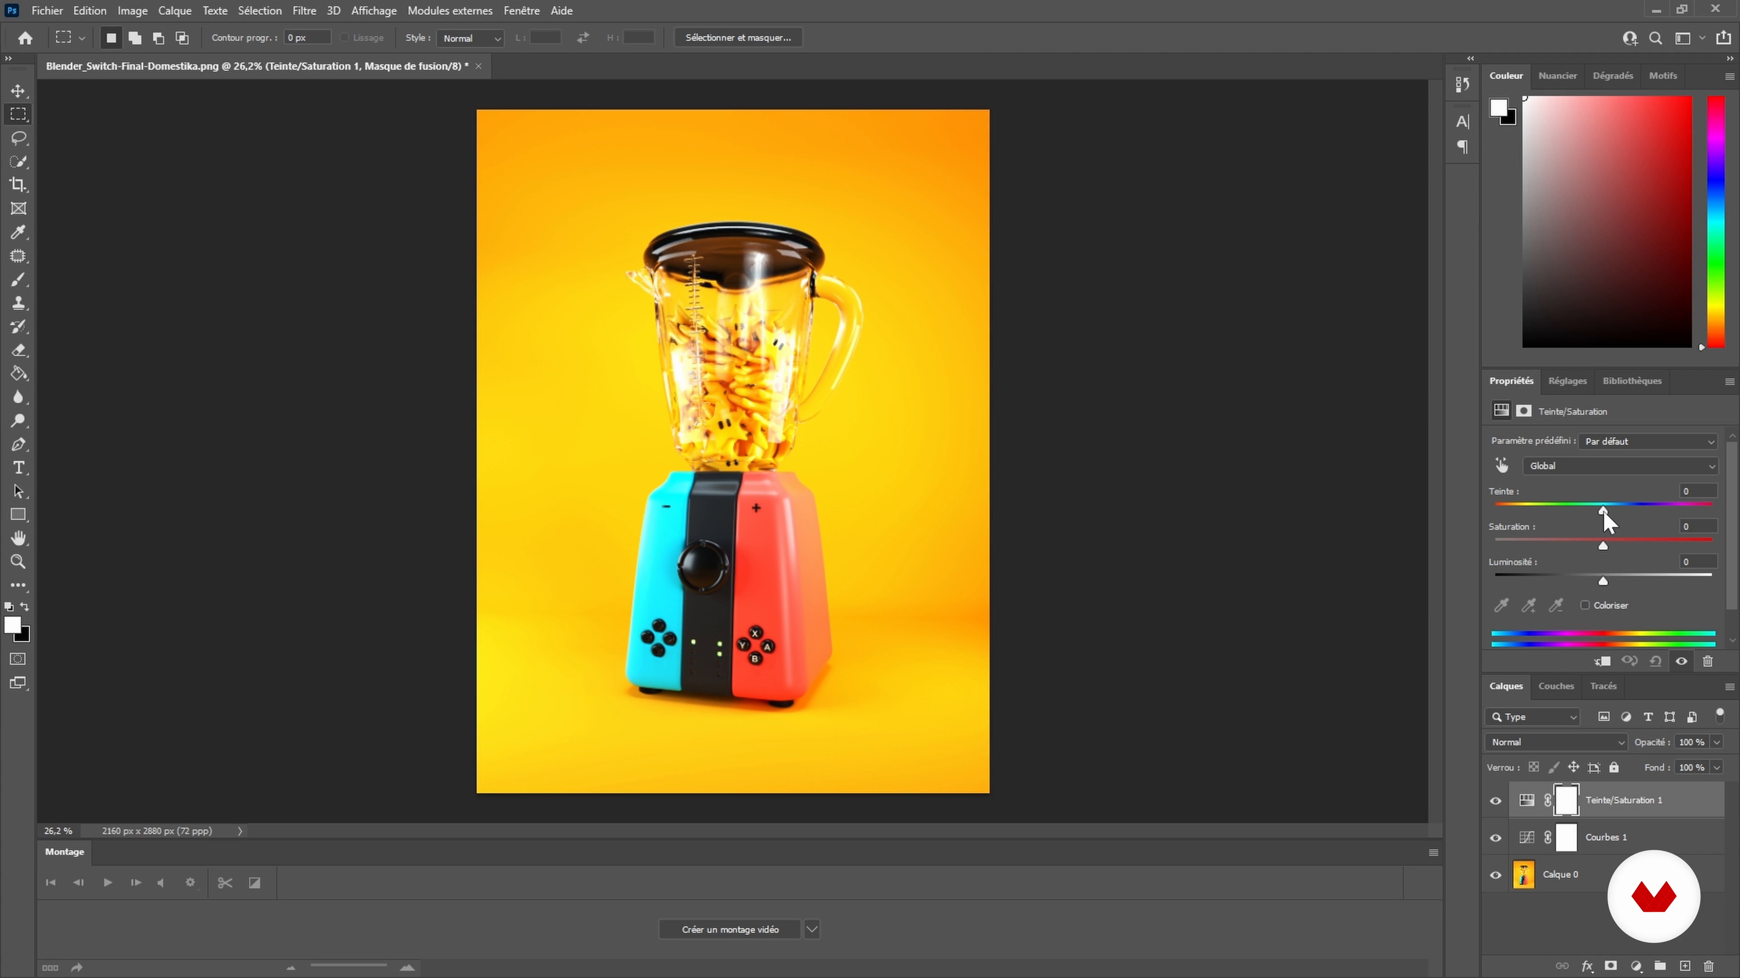Open the Fond fill dropdown arrow

(1716, 767)
